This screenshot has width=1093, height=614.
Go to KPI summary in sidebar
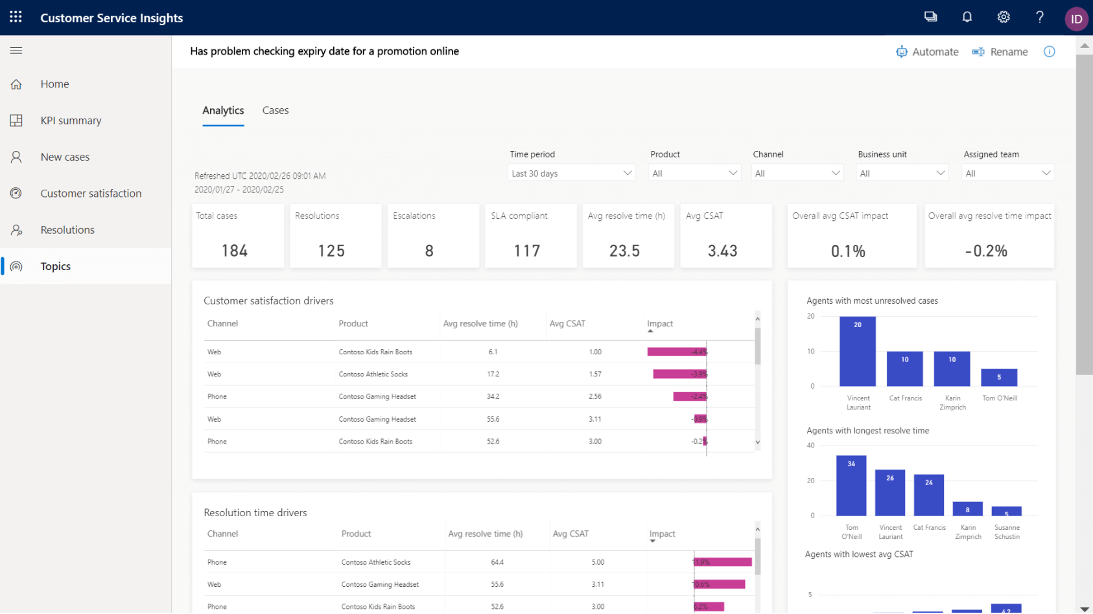71,120
